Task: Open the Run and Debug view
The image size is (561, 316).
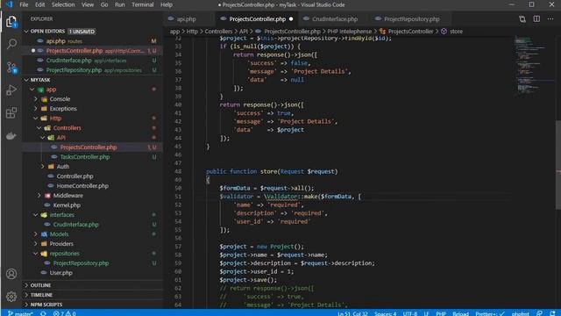Action: tap(11, 90)
